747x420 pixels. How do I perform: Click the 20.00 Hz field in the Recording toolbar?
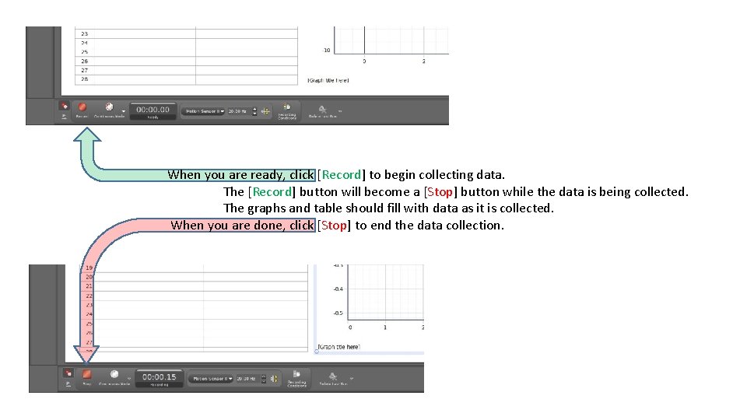tap(247, 379)
